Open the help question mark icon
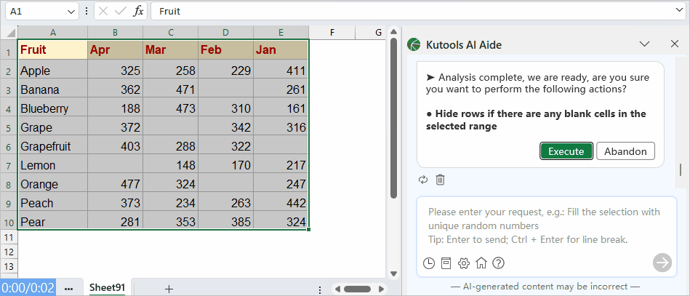Screen dimensions: 690x296 click(x=498, y=263)
